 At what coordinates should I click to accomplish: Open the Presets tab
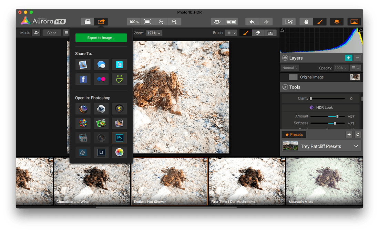294,135
